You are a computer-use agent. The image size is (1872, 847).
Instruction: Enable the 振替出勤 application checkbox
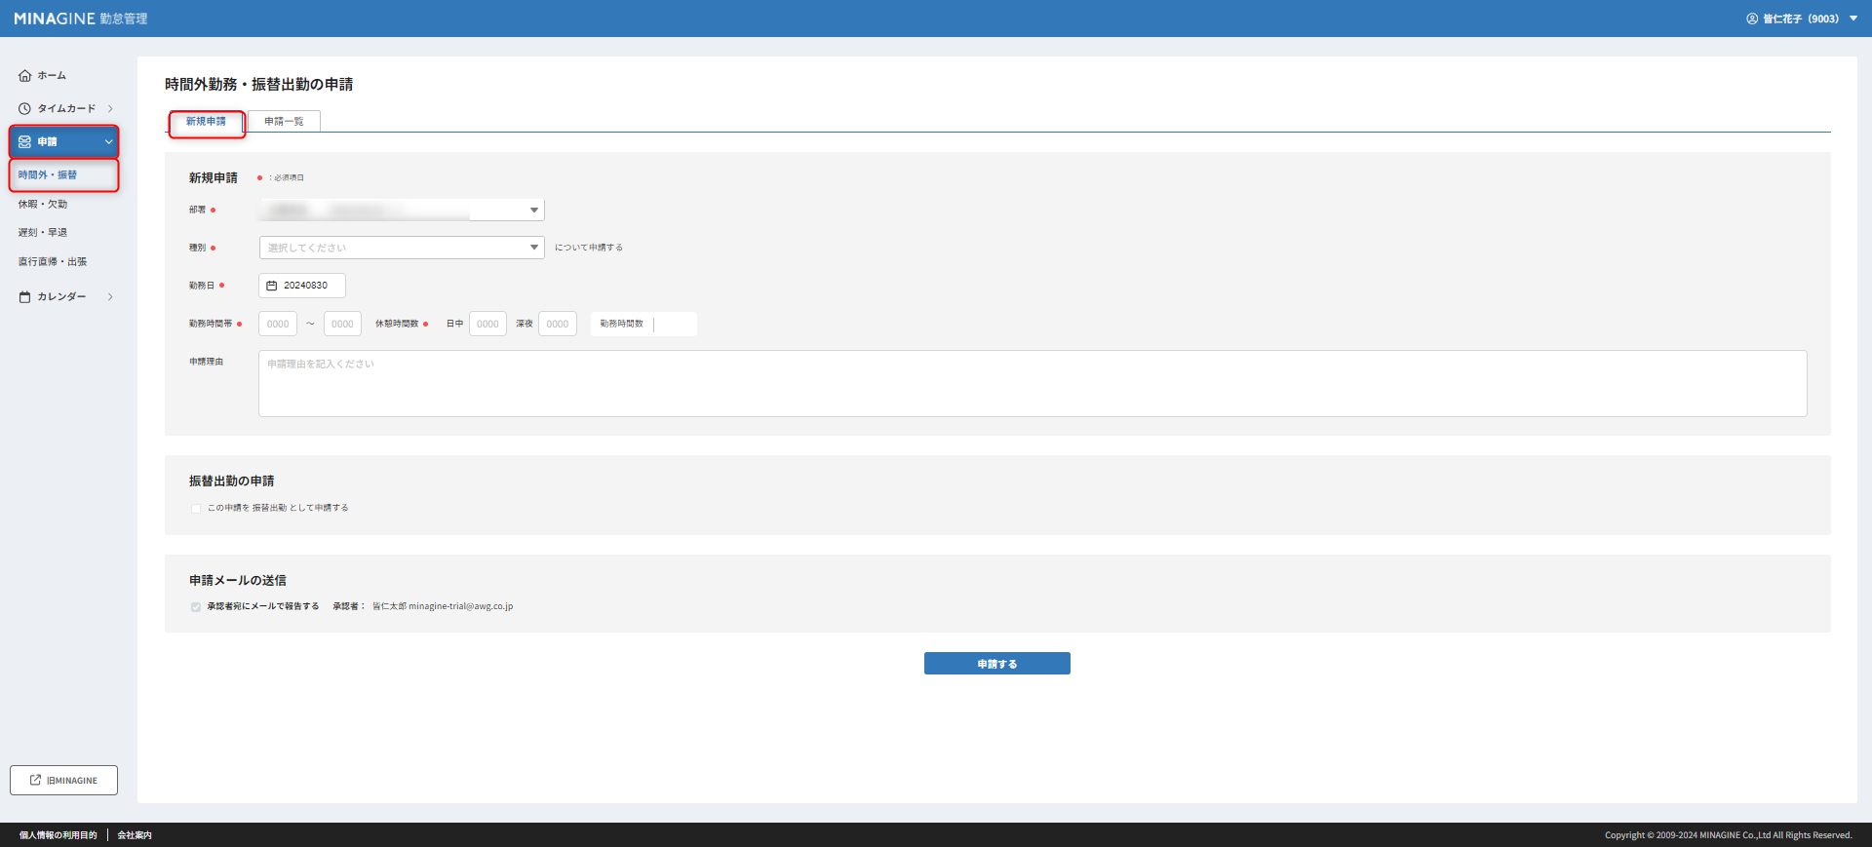click(196, 509)
